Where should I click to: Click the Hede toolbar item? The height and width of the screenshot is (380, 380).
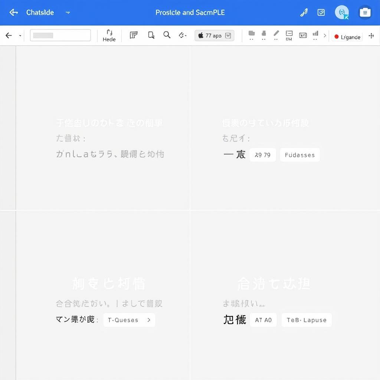tap(109, 35)
